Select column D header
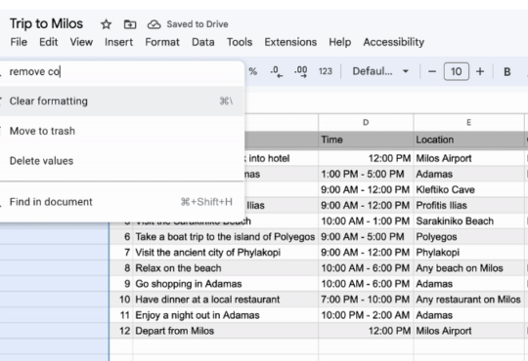This screenshot has width=528, height=361. pyautogui.click(x=366, y=123)
